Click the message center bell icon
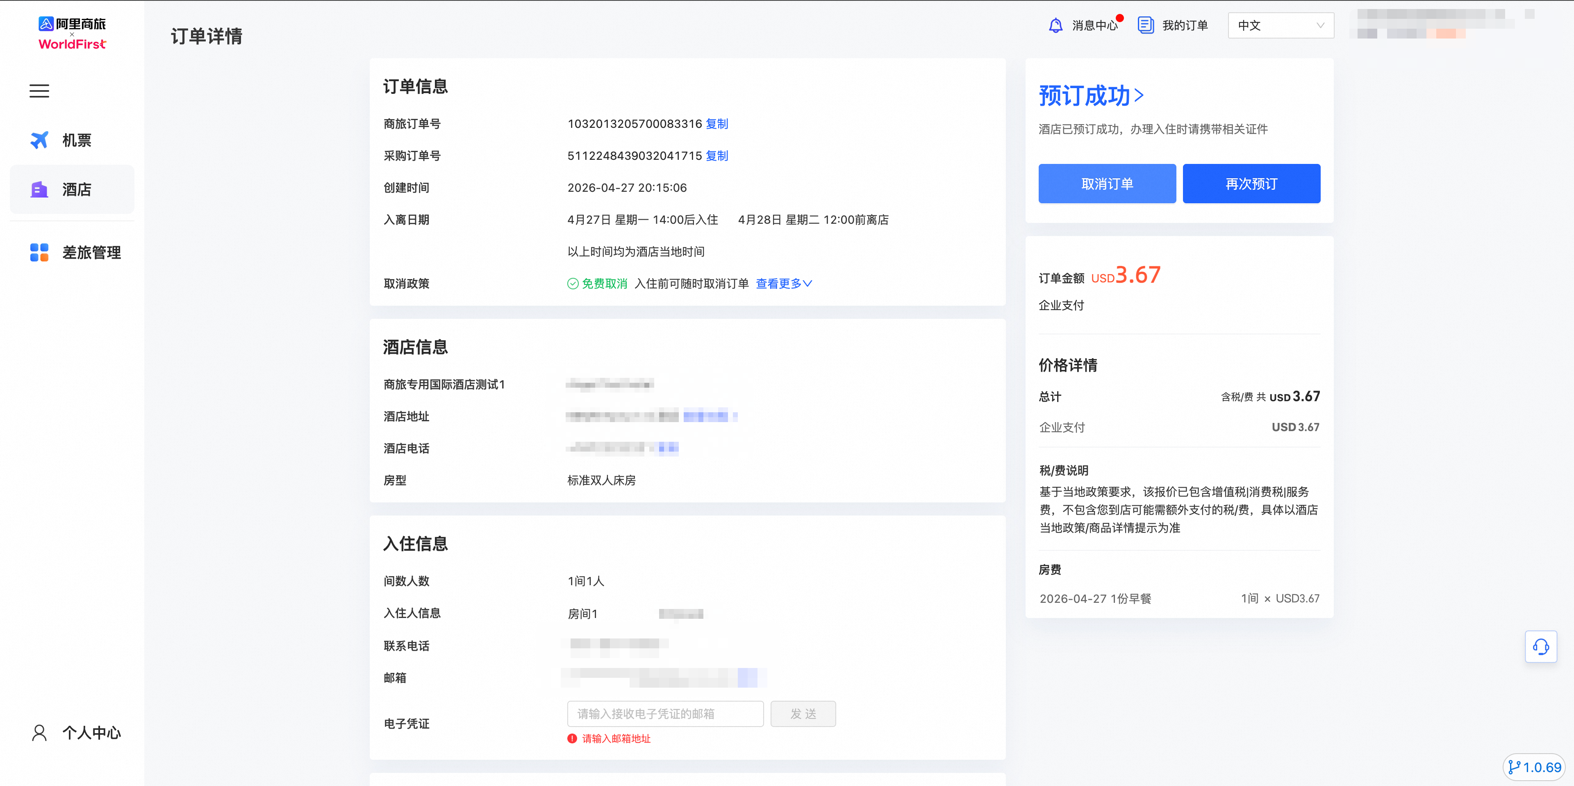 click(1055, 25)
